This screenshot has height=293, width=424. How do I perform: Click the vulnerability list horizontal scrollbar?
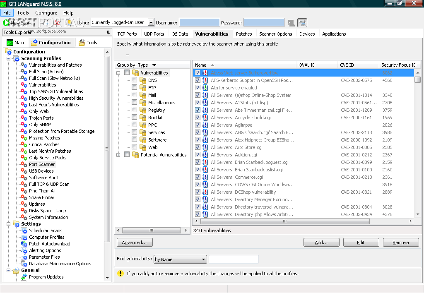pos(285,221)
